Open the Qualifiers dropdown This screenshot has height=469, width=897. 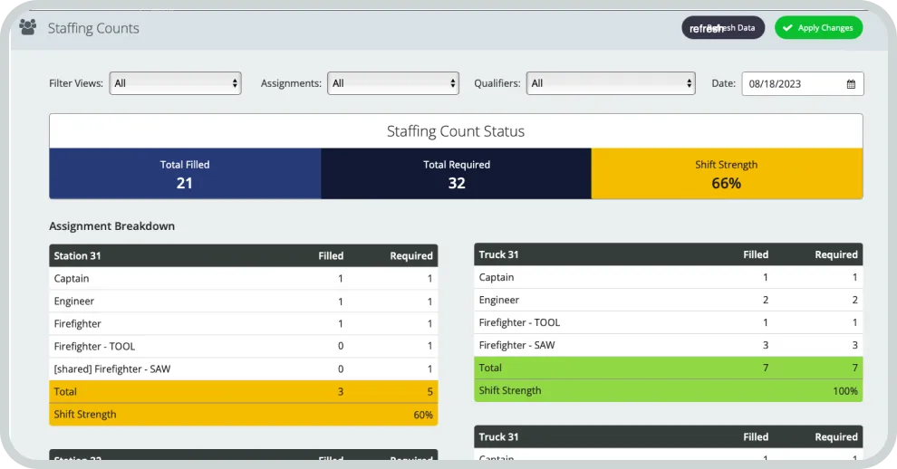pos(611,83)
